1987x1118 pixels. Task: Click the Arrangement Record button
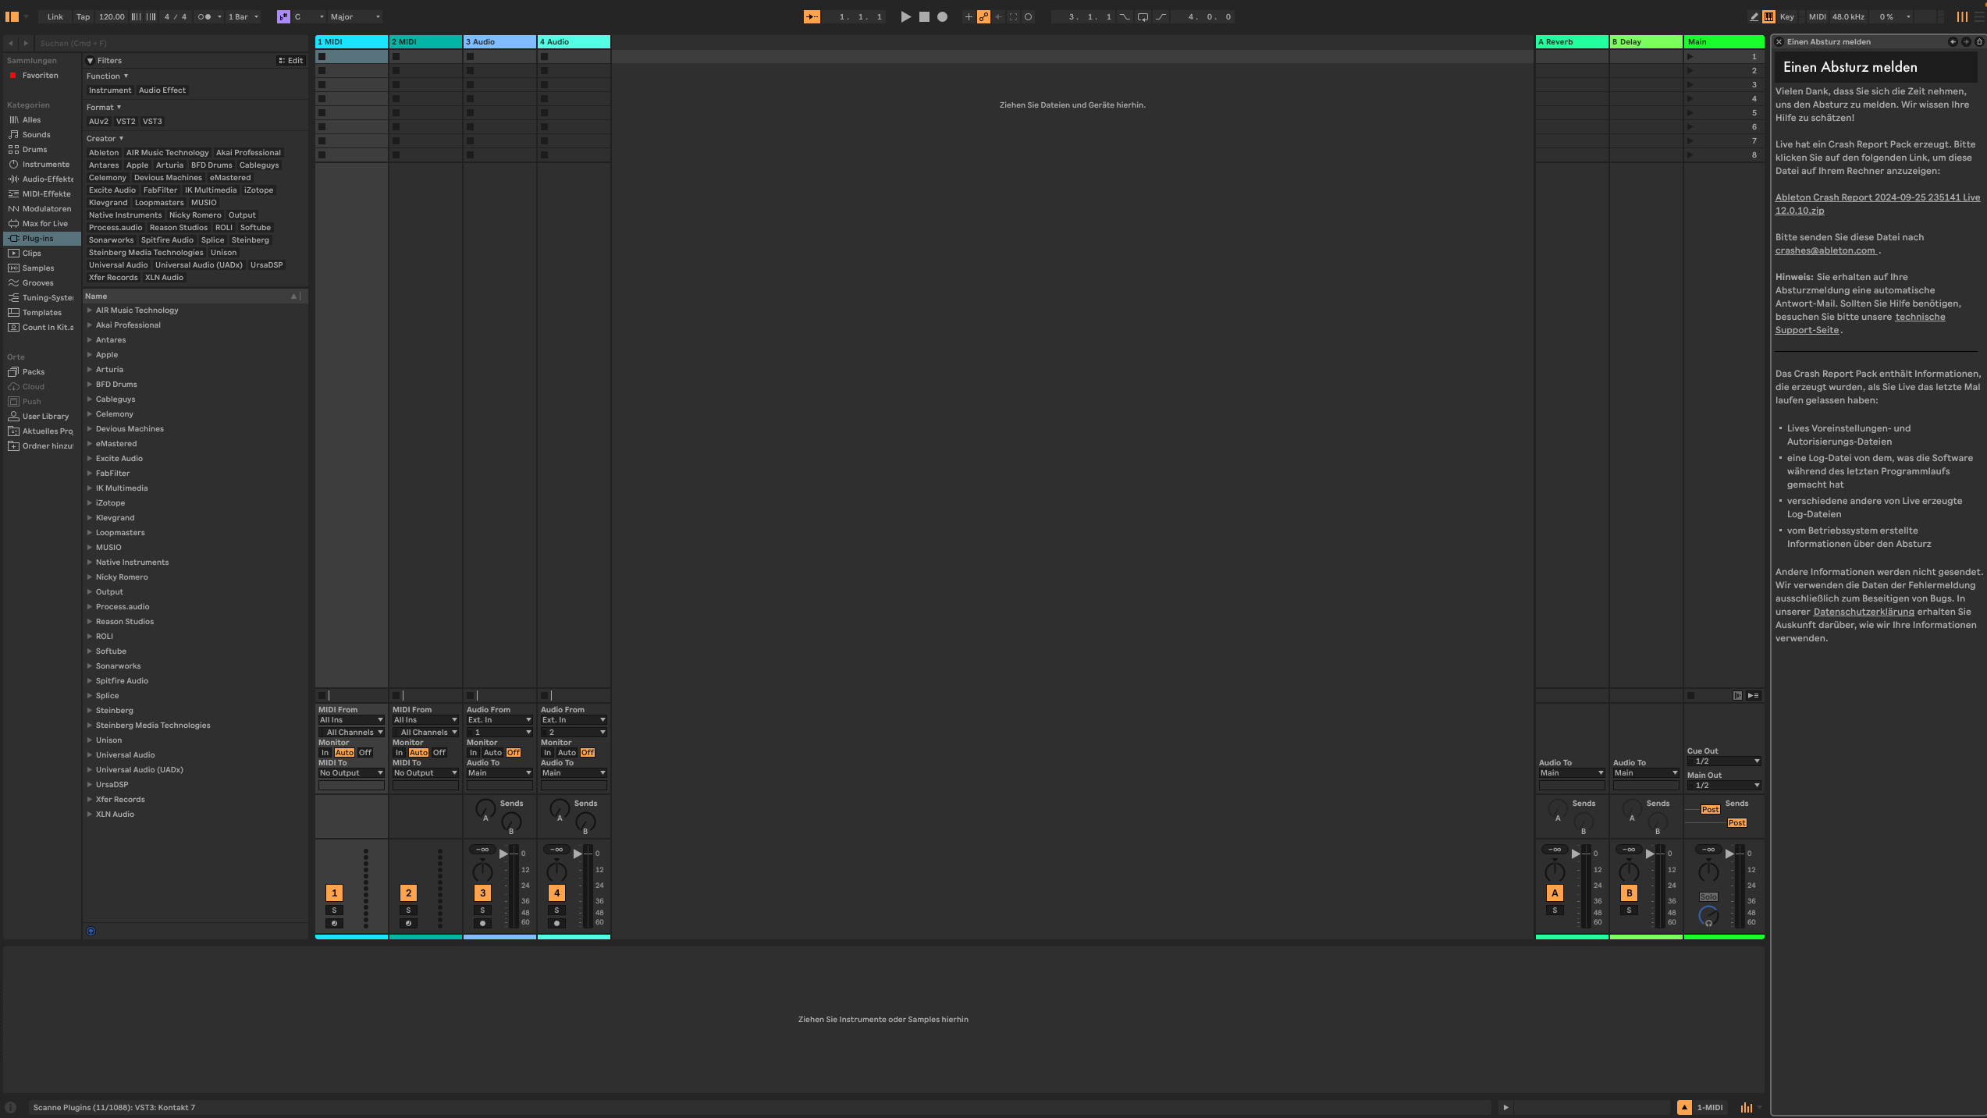(942, 16)
